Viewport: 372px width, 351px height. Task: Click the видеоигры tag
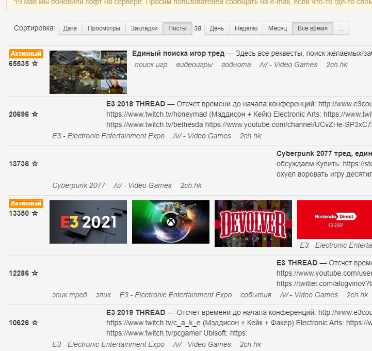tap(195, 65)
